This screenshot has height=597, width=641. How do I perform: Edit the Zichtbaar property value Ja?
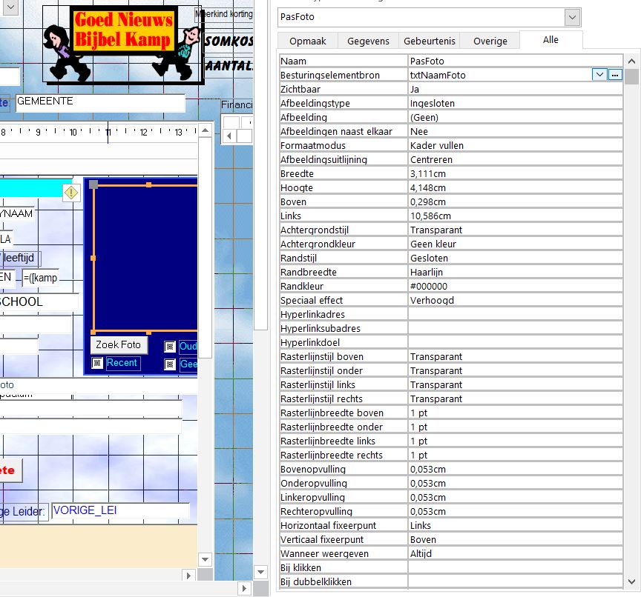pyautogui.click(x=515, y=89)
